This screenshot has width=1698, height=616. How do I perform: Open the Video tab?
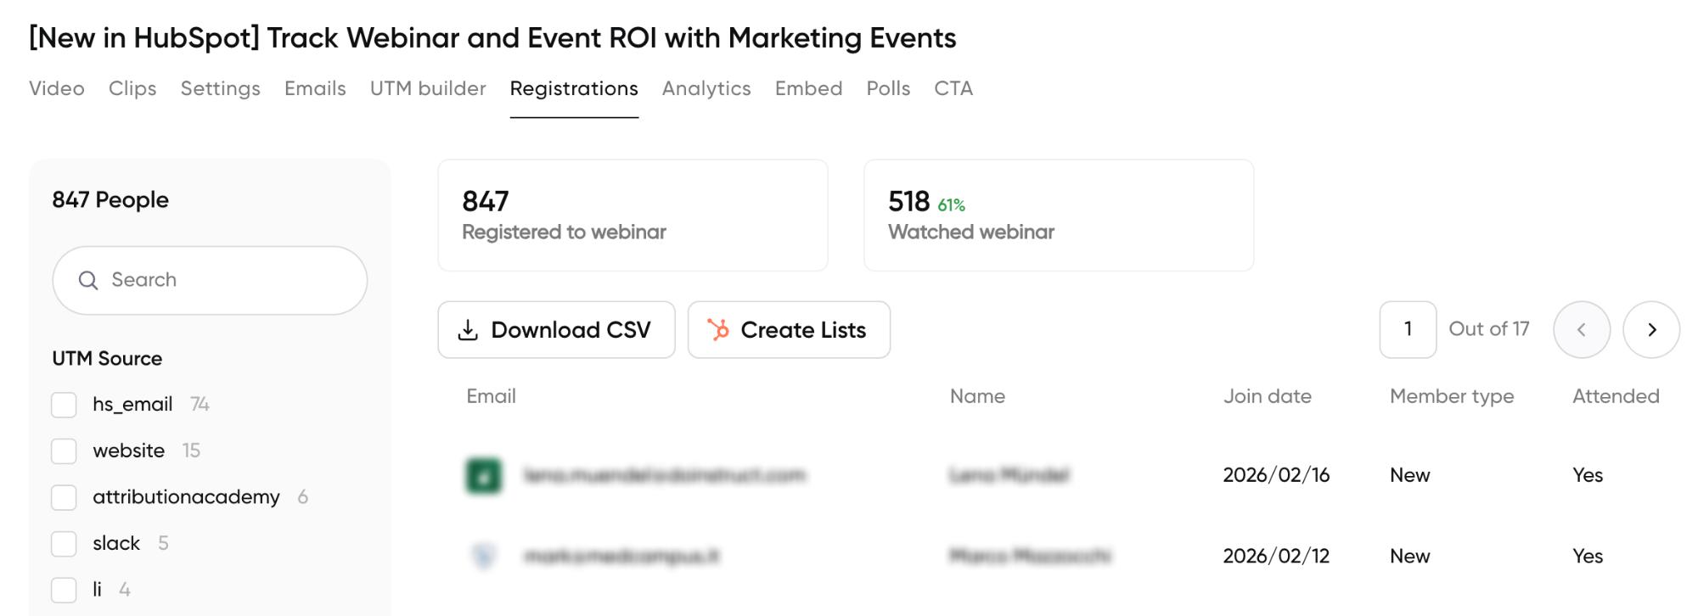pos(57,88)
